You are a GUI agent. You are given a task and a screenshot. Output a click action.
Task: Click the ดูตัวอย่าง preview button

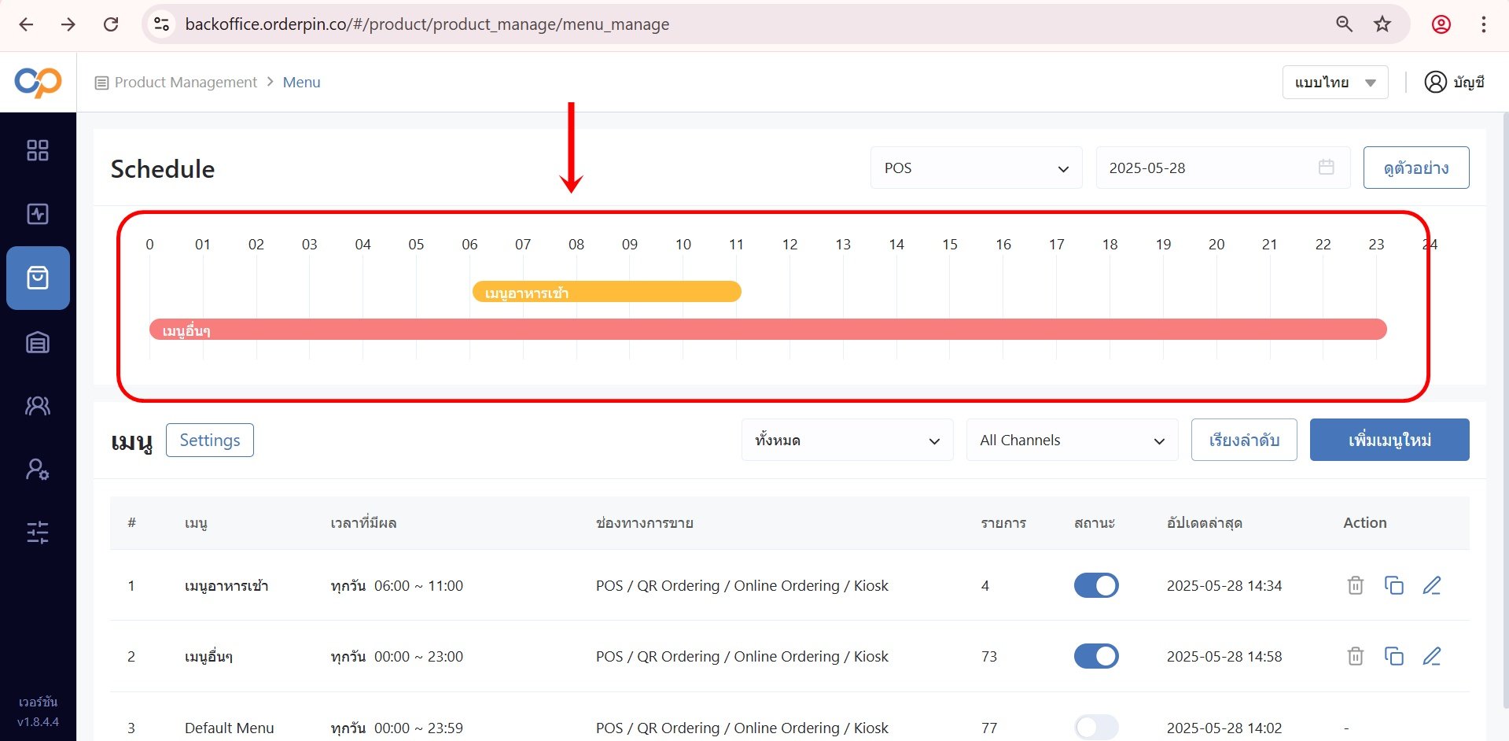[x=1415, y=168]
